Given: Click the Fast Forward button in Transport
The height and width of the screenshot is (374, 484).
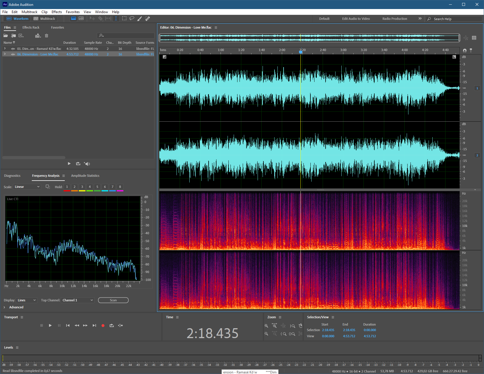Looking at the screenshot, I should click(x=85, y=326).
